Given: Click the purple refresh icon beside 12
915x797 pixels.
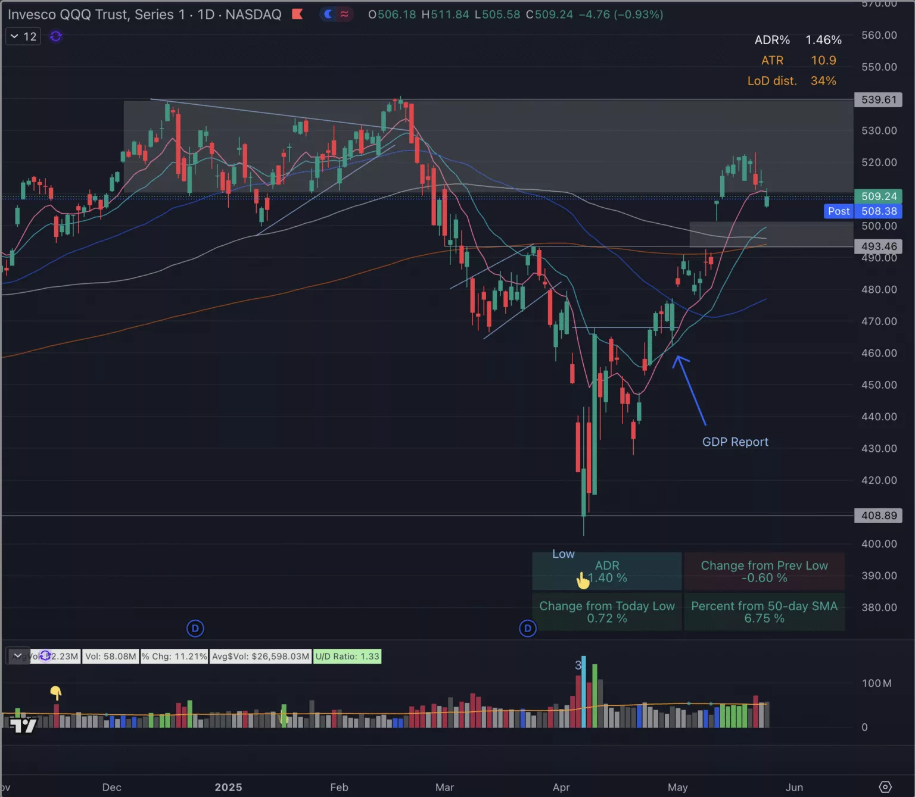Looking at the screenshot, I should click(55, 36).
